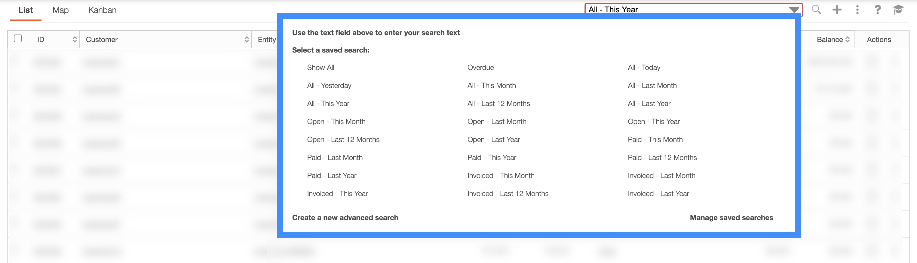Click Create a new advanced search
This screenshot has height=263, width=917.
point(345,217)
